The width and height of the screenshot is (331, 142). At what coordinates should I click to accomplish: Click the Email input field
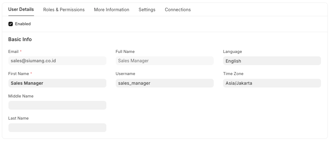(x=57, y=61)
